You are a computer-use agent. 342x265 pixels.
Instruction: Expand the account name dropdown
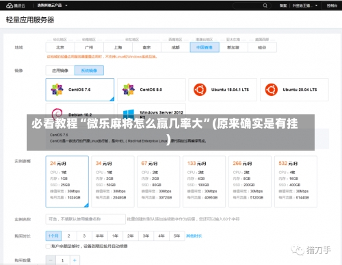pos(305,5)
